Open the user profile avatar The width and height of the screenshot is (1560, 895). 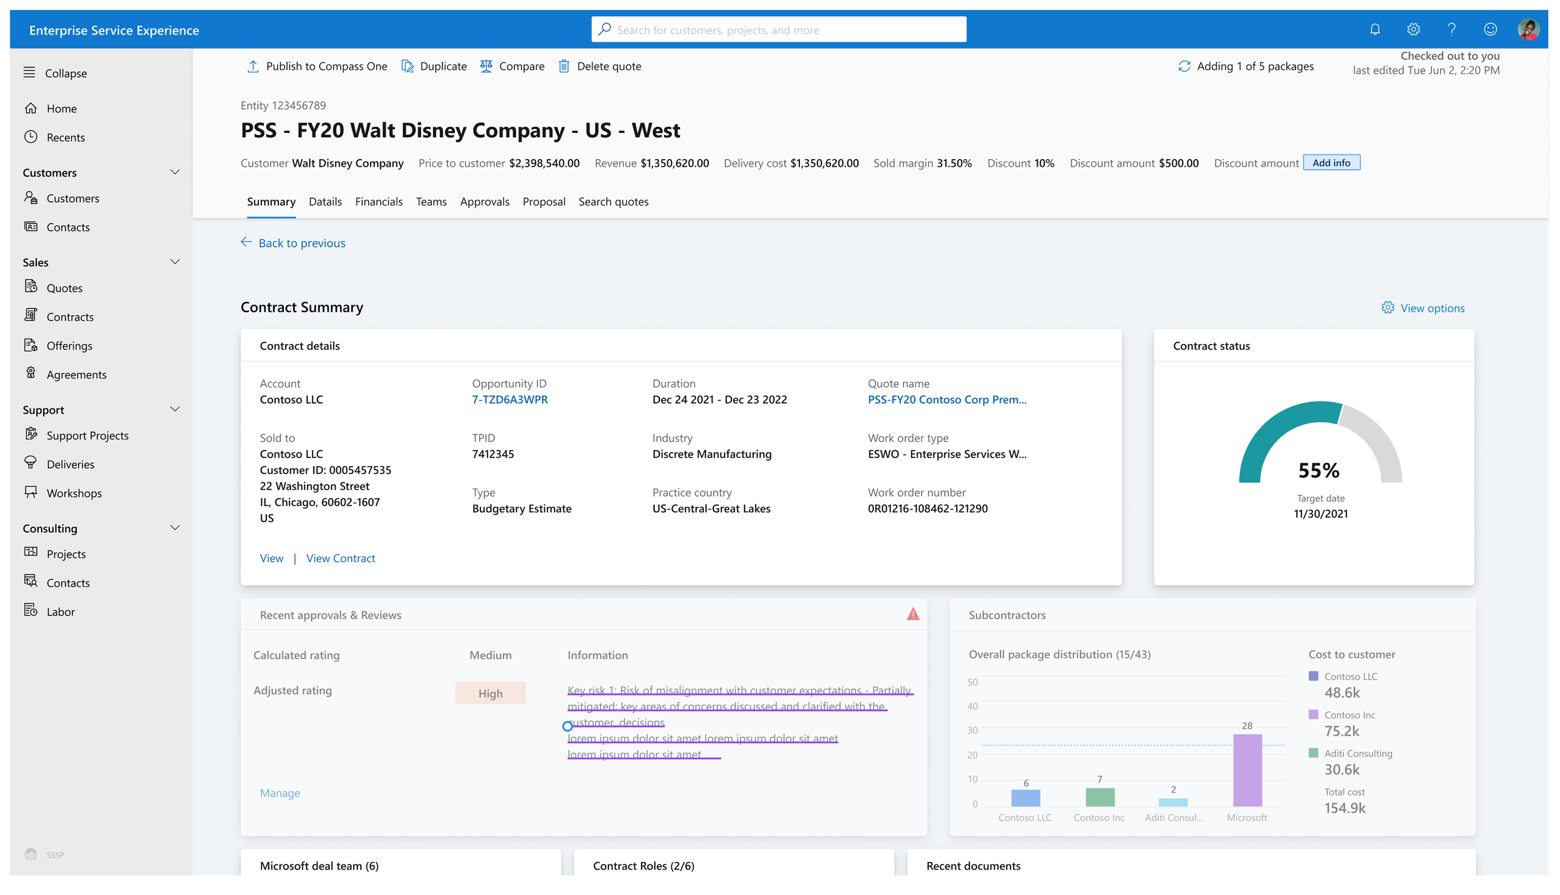(1528, 29)
